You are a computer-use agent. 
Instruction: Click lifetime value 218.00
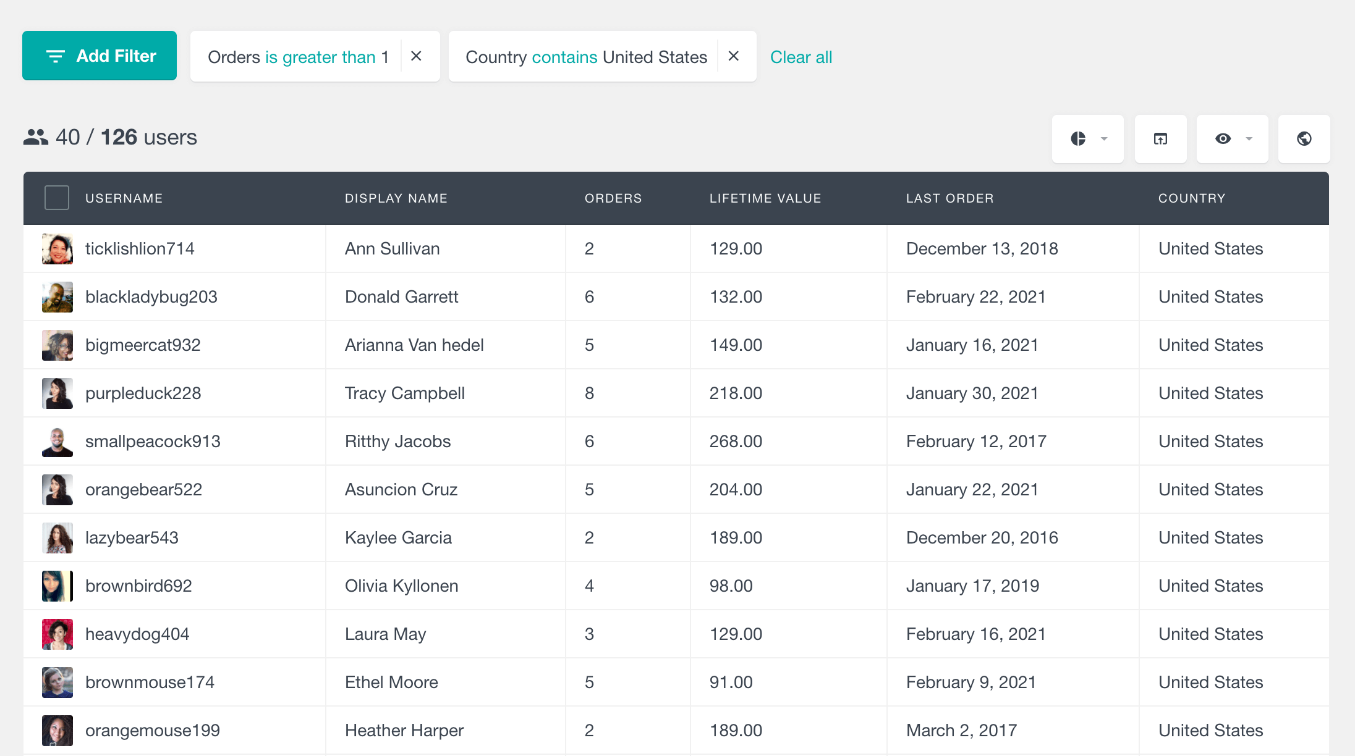point(736,393)
